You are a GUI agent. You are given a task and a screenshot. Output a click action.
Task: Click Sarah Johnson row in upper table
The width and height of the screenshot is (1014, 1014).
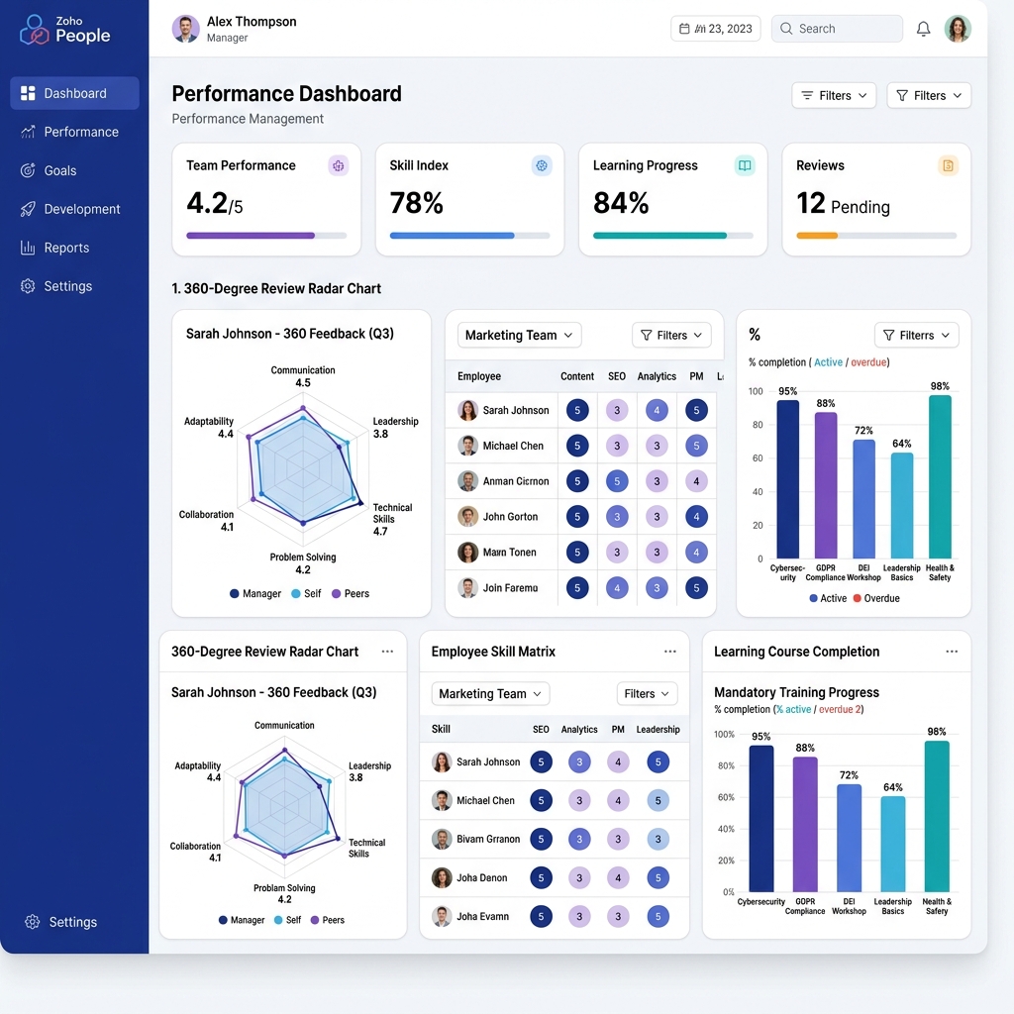pos(580,410)
